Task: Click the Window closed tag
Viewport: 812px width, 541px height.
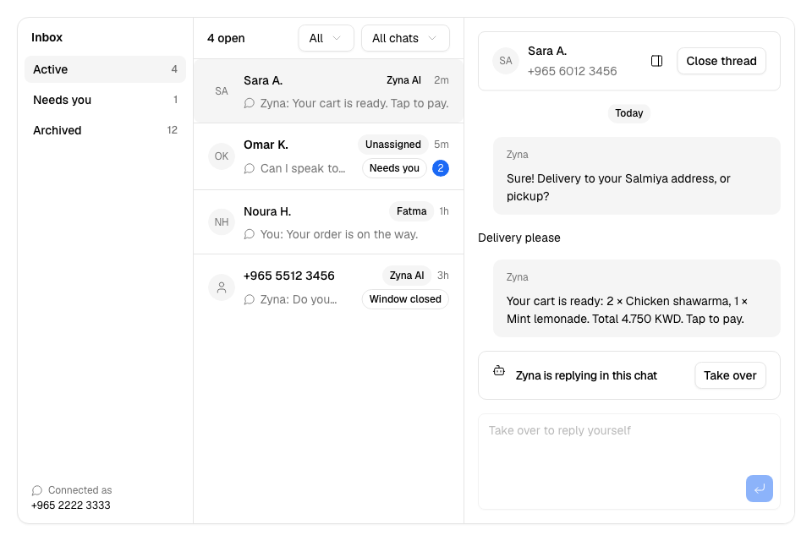Action: click(x=405, y=299)
